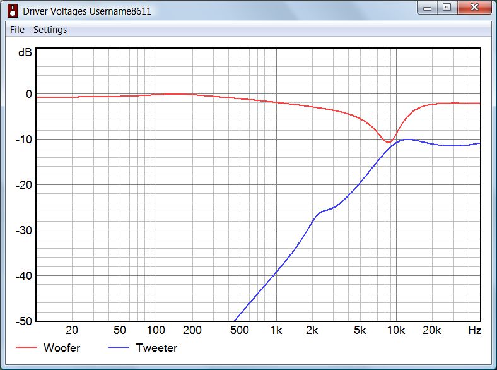Click the speaker app icon in title bar

tap(13, 11)
